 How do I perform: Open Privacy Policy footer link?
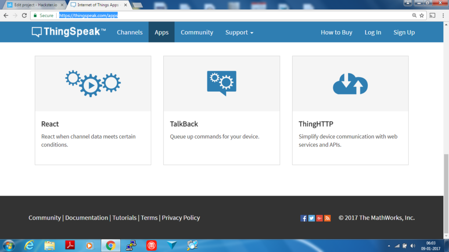(181, 218)
